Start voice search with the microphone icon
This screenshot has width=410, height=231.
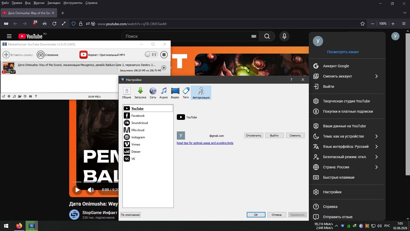(x=284, y=36)
